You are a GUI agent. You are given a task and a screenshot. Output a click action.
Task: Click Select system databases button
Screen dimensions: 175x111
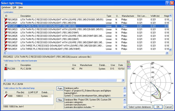tap(140, 107)
